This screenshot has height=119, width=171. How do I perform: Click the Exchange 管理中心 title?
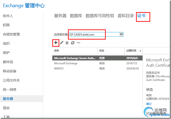click(24, 6)
